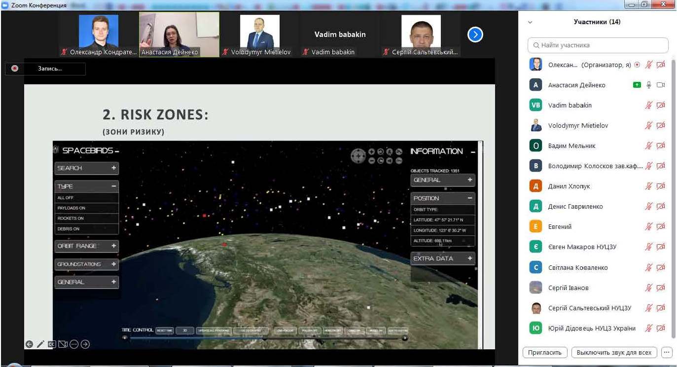Screen dimensions: 677x367
Task: Click the LATITUDE value row
Action: (x=443, y=220)
